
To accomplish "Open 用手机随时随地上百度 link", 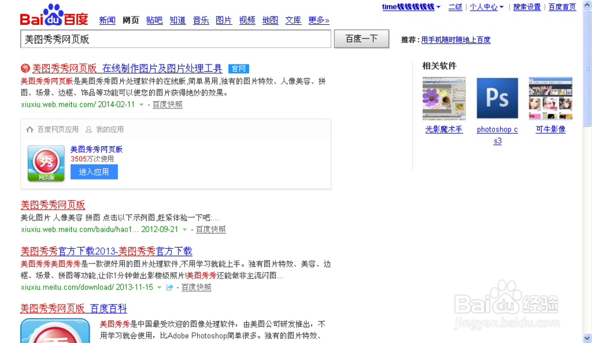I will point(456,40).
